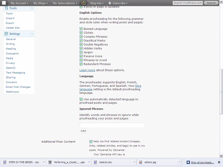Uncheck the Biased Language checkbox
This screenshot has height=167, width=223.
point(81,29)
